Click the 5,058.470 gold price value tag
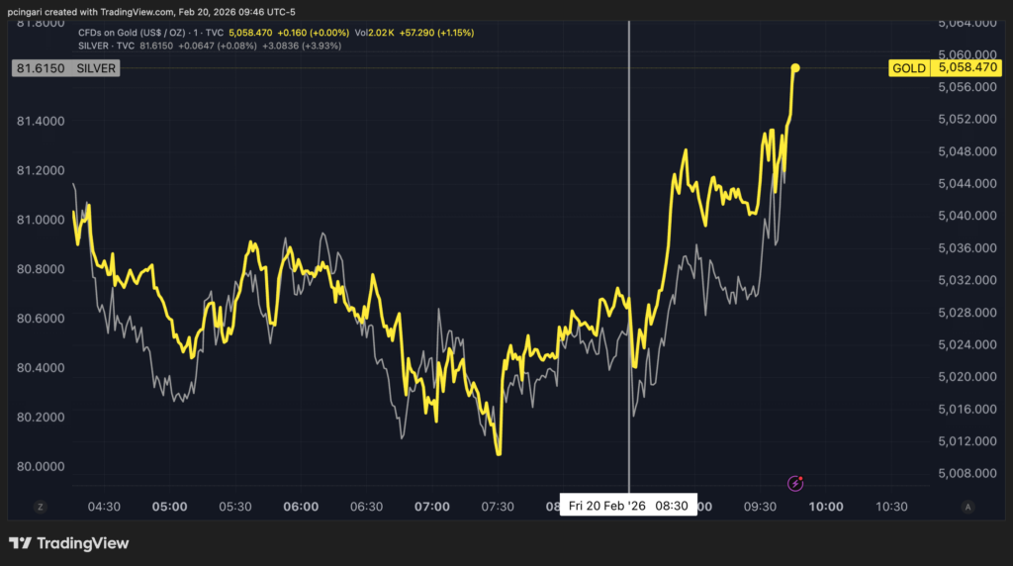The image size is (1013, 566). (967, 68)
